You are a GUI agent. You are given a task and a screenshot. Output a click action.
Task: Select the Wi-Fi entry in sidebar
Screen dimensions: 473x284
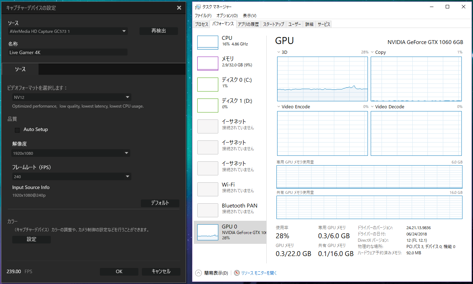(x=230, y=189)
